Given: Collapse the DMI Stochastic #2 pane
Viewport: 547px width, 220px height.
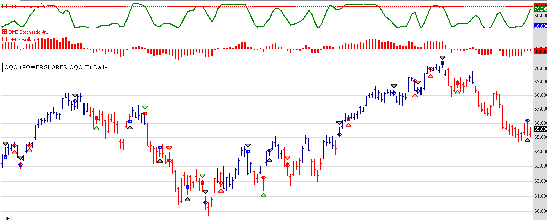Looking at the screenshot, I should [x=5, y=6].
